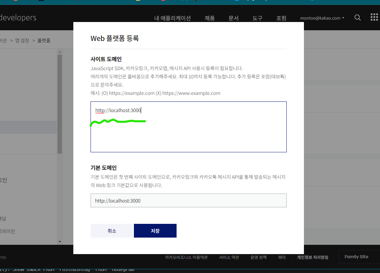
Task: Expand the montoo@kakao.com account dropdown
Action: [x=322, y=18]
